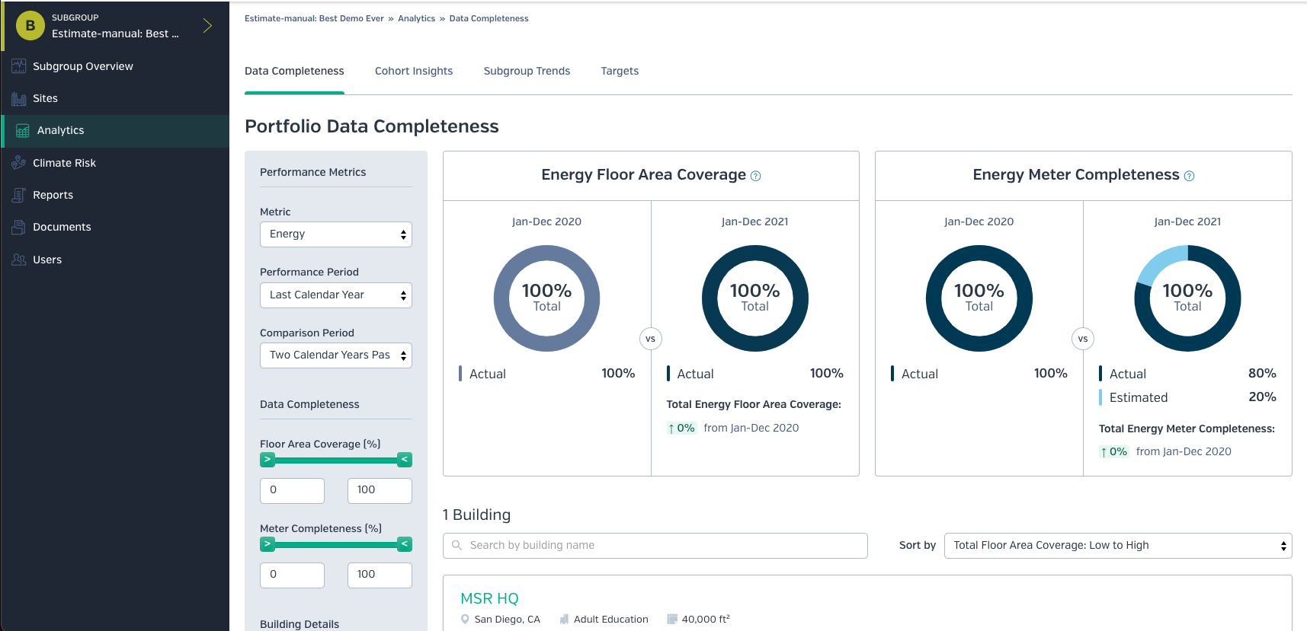Click the Sites buildings icon

point(19,98)
